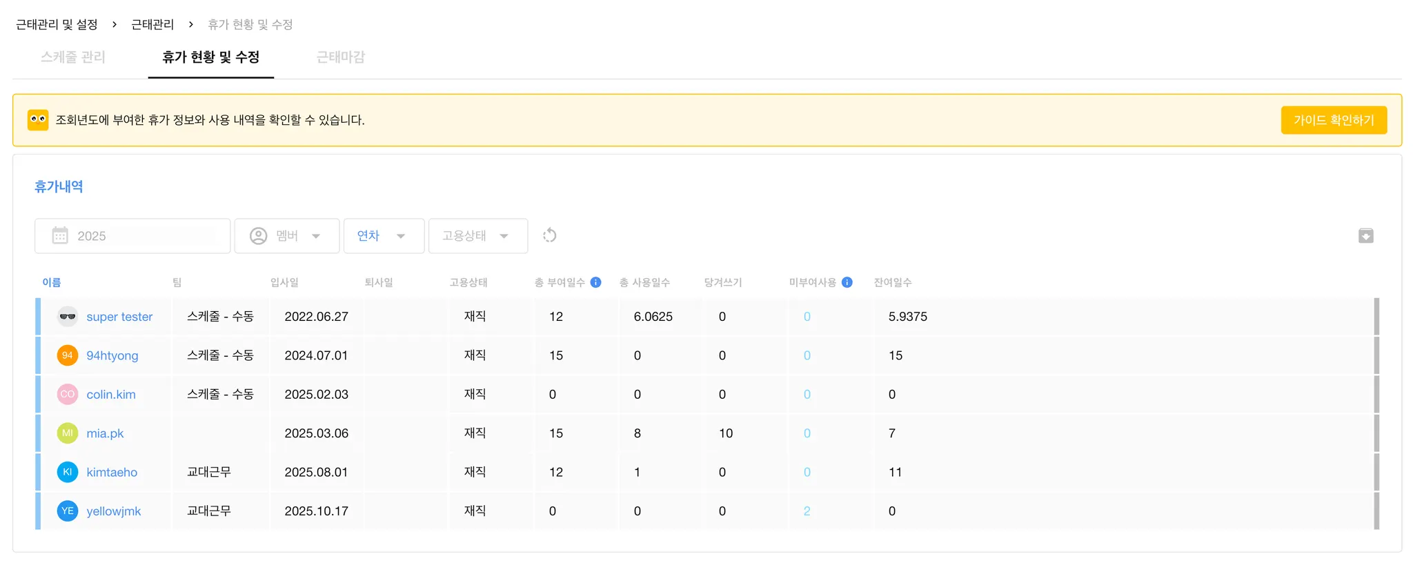Click the refresh filters icon
Image resolution: width=1413 pixels, height=563 pixels.
(549, 236)
